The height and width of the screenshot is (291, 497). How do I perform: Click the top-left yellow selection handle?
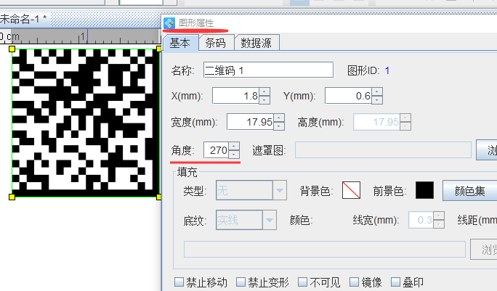pyautogui.click(x=12, y=48)
